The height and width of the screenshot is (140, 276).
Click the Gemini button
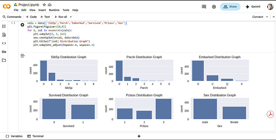coord(253,7)
